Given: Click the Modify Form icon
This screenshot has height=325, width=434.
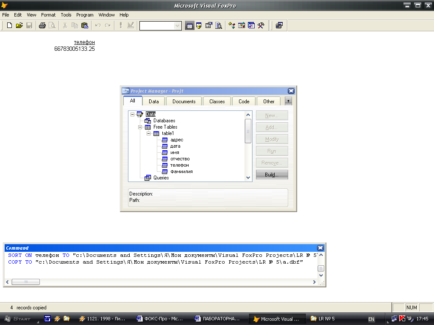Looking at the screenshot, I should pos(131,25).
